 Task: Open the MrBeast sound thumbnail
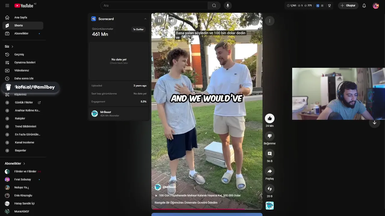269,205
